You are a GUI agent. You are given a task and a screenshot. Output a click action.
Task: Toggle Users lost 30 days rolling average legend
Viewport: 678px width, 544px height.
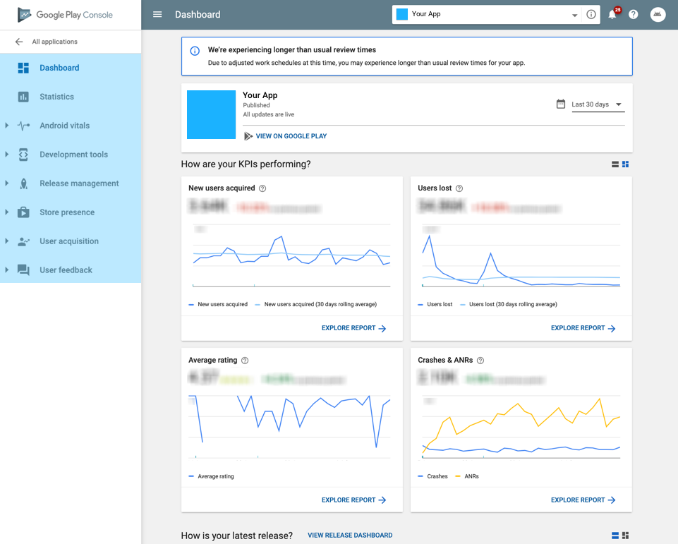pos(509,304)
